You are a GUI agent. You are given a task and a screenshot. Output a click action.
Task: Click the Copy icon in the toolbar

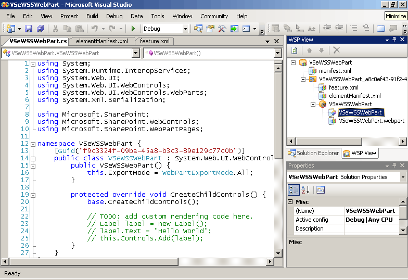click(x=68, y=29)
